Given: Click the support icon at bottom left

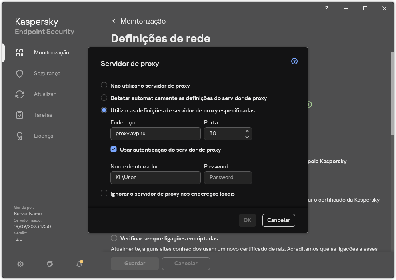Looking at the screenshot, I should pyautogui.click(x=50, y=264).
